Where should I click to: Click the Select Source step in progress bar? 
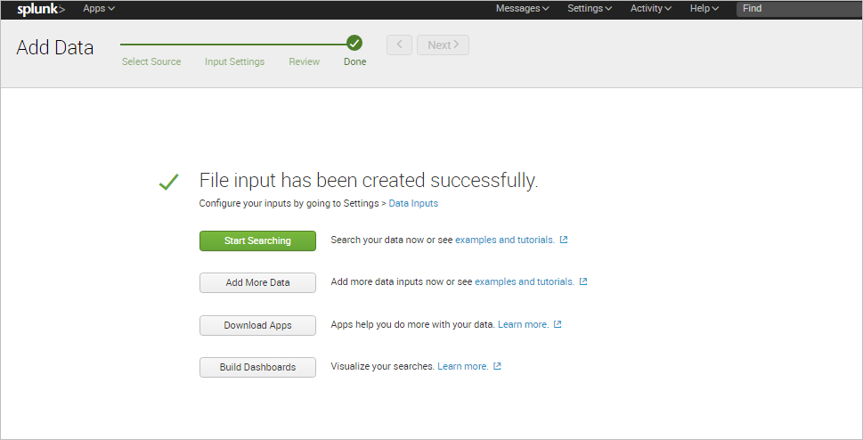pos(151,61)
